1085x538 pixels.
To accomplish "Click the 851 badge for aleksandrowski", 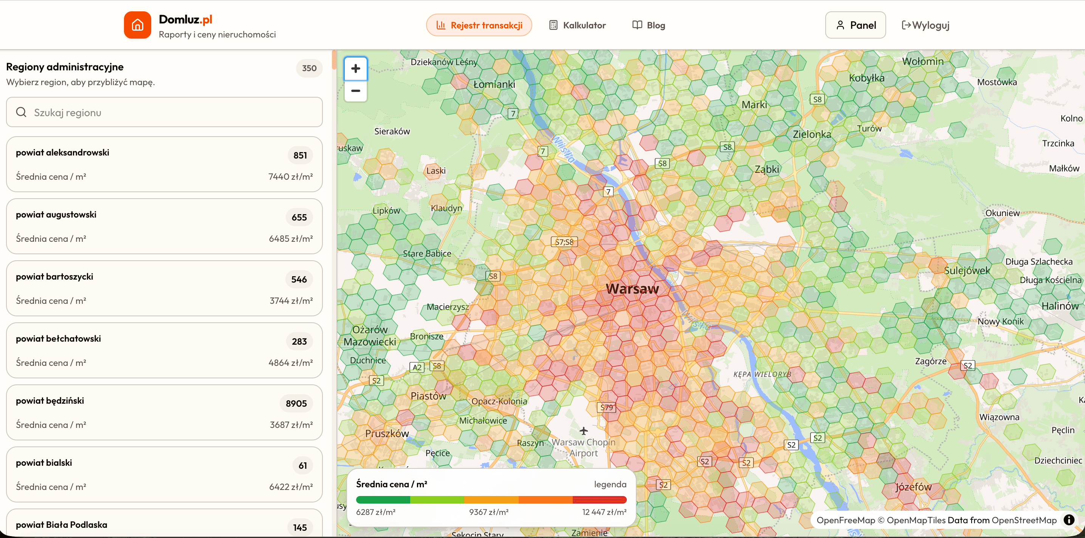I will [x=300, y=155].
